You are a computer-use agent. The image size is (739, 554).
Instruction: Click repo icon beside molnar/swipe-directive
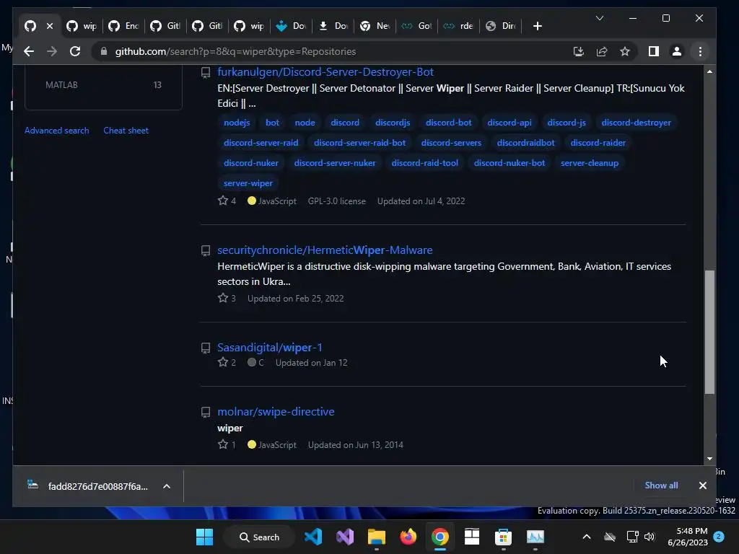coord(206,412)
